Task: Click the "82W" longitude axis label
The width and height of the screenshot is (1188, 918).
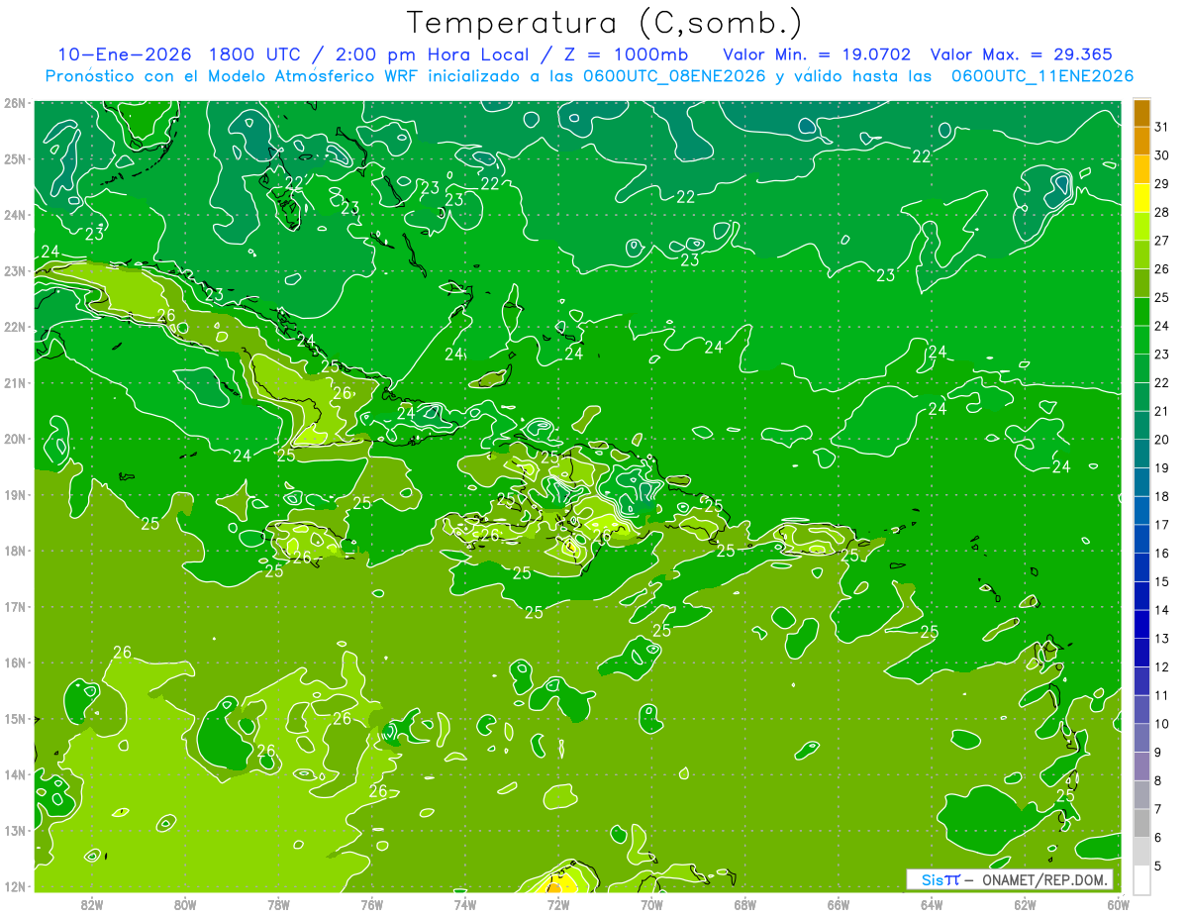Action: 92,903
